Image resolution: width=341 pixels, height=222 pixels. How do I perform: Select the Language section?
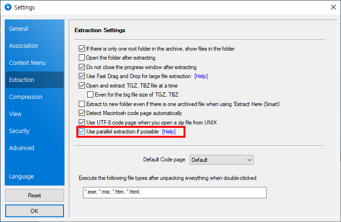21,177
